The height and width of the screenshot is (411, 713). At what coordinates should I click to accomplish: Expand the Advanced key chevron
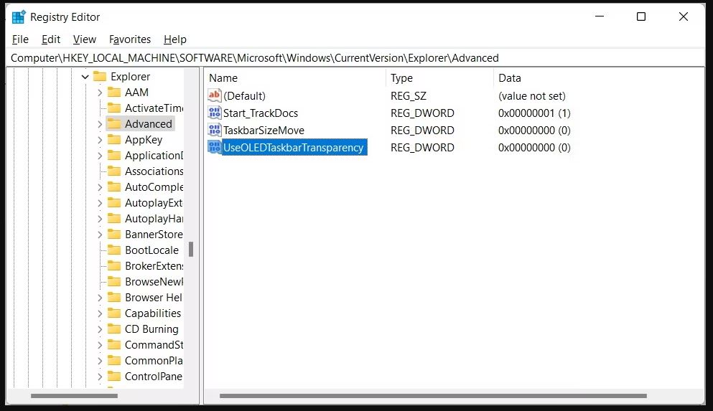tap(100, 124)
